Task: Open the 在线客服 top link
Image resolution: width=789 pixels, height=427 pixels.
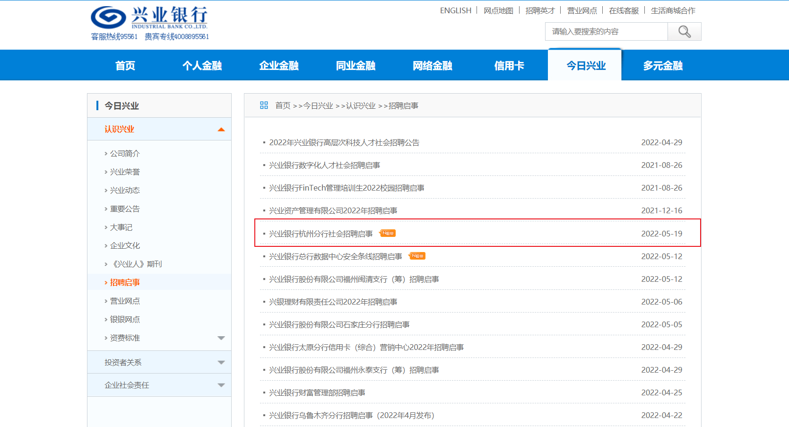Action: tap(624, 10)
